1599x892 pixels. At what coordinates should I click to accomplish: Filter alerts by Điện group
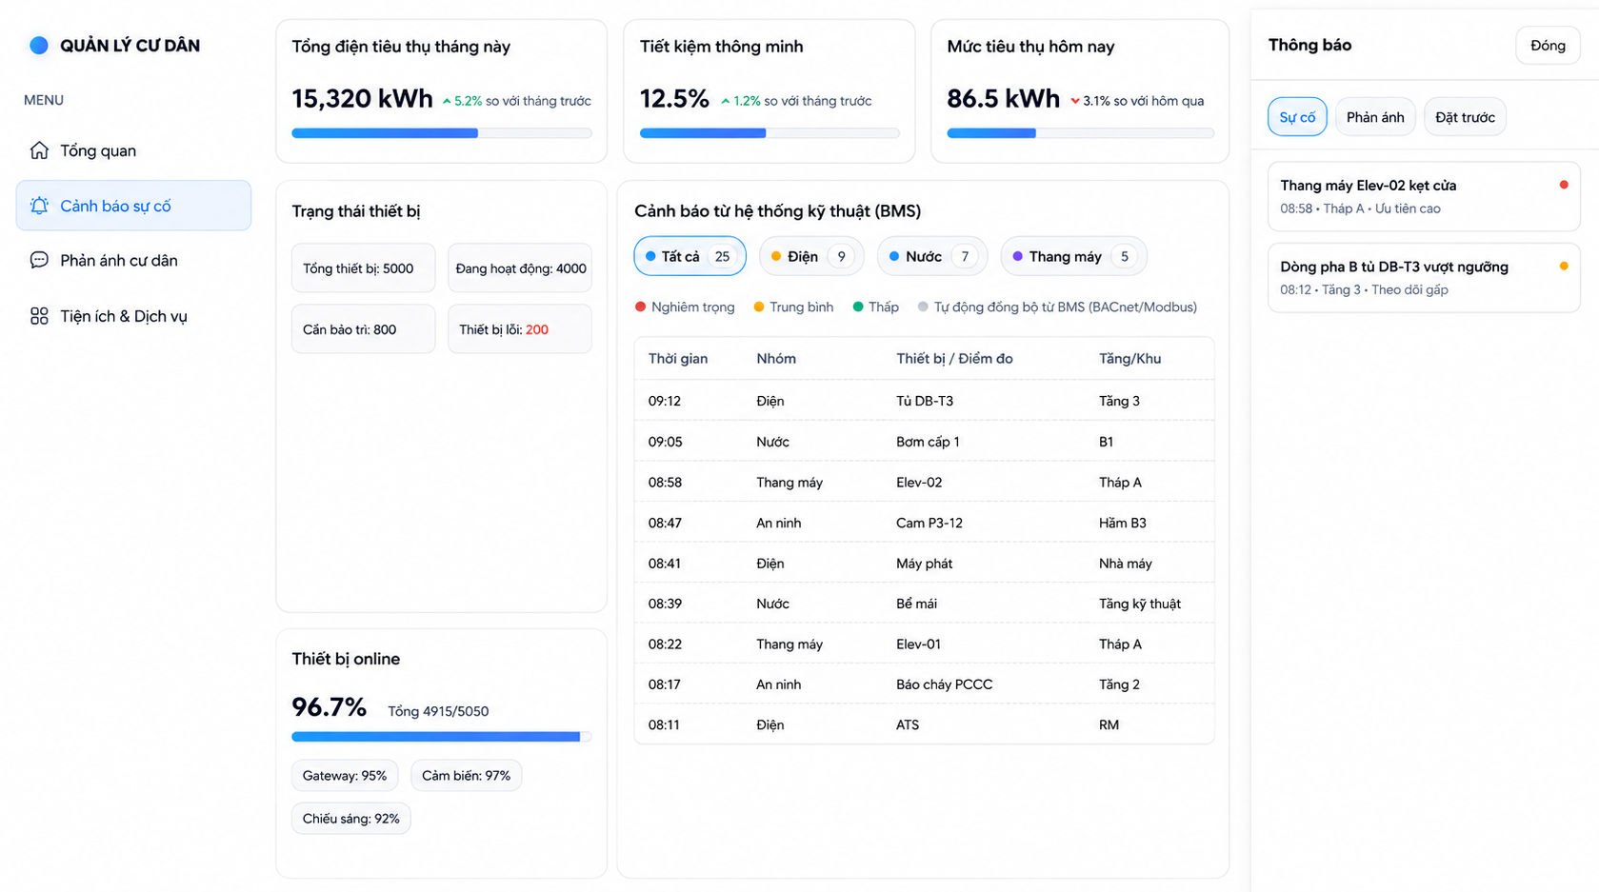pyautogui.click(x=811, y=256)
